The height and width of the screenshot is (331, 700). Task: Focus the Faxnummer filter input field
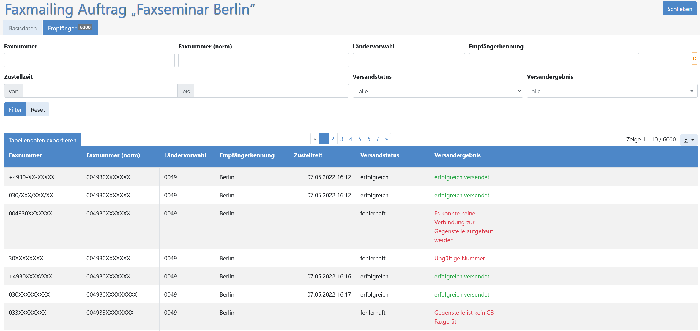89,60
